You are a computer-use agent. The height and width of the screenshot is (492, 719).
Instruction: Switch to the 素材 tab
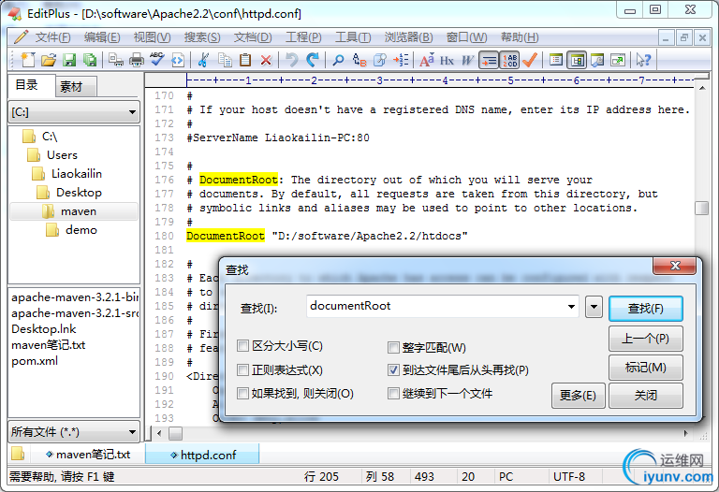pyautogui.click(x=76, y=87)
